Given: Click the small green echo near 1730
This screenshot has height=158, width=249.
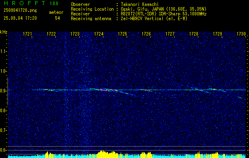Looking at the screenshot, I should (240, 97).
